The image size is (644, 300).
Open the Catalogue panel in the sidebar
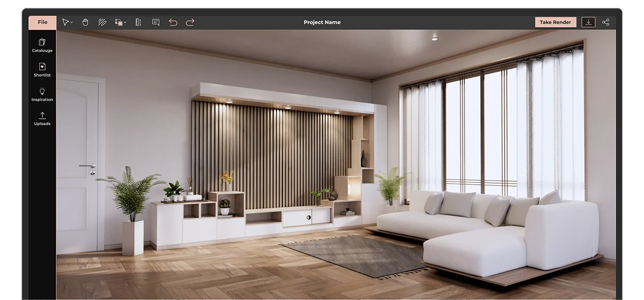coord(42,45)
